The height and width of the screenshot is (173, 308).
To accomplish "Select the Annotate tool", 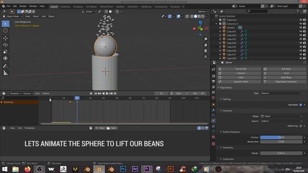I will coord(5,66).
